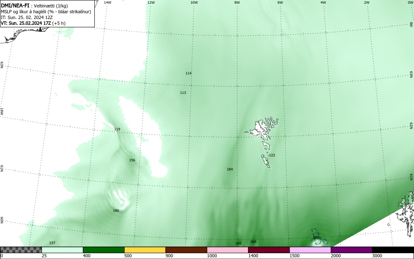Click the legend value 3000
This screenshot has width=414, height=259.
(377, 256)
